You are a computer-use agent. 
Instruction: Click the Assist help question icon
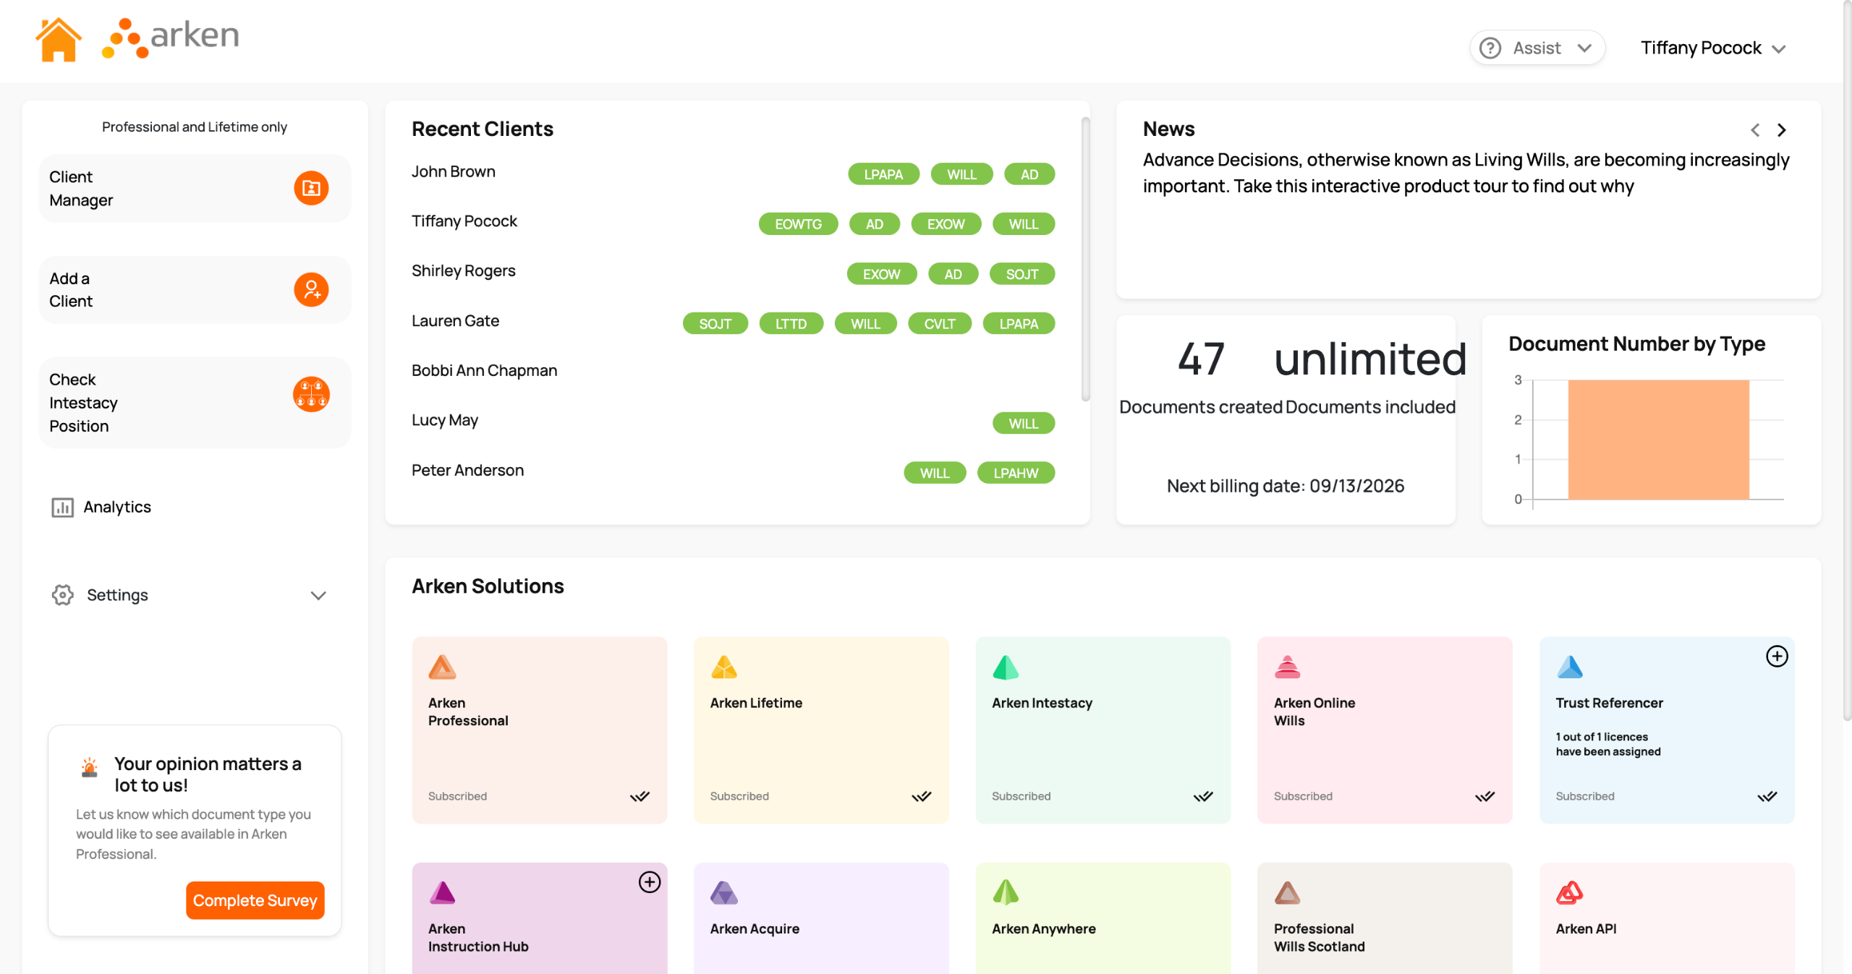pos(1490,48)
